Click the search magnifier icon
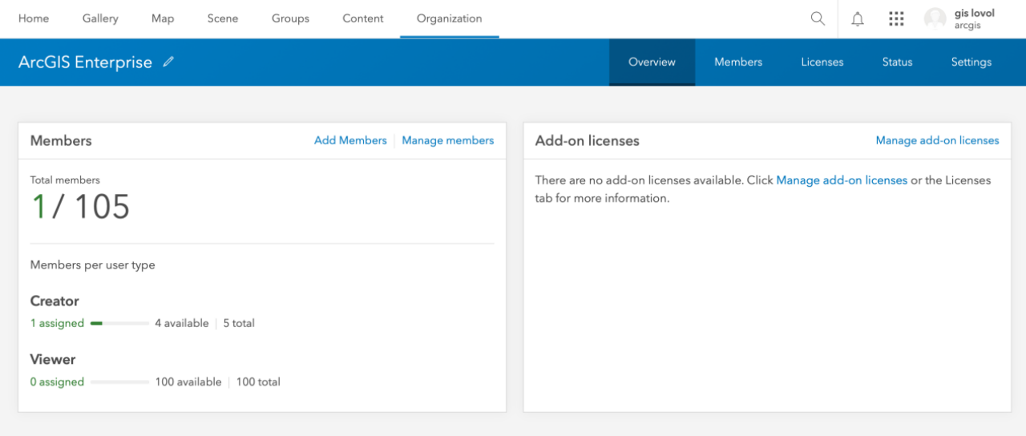 pyautogui.click(x=818, y=18)
